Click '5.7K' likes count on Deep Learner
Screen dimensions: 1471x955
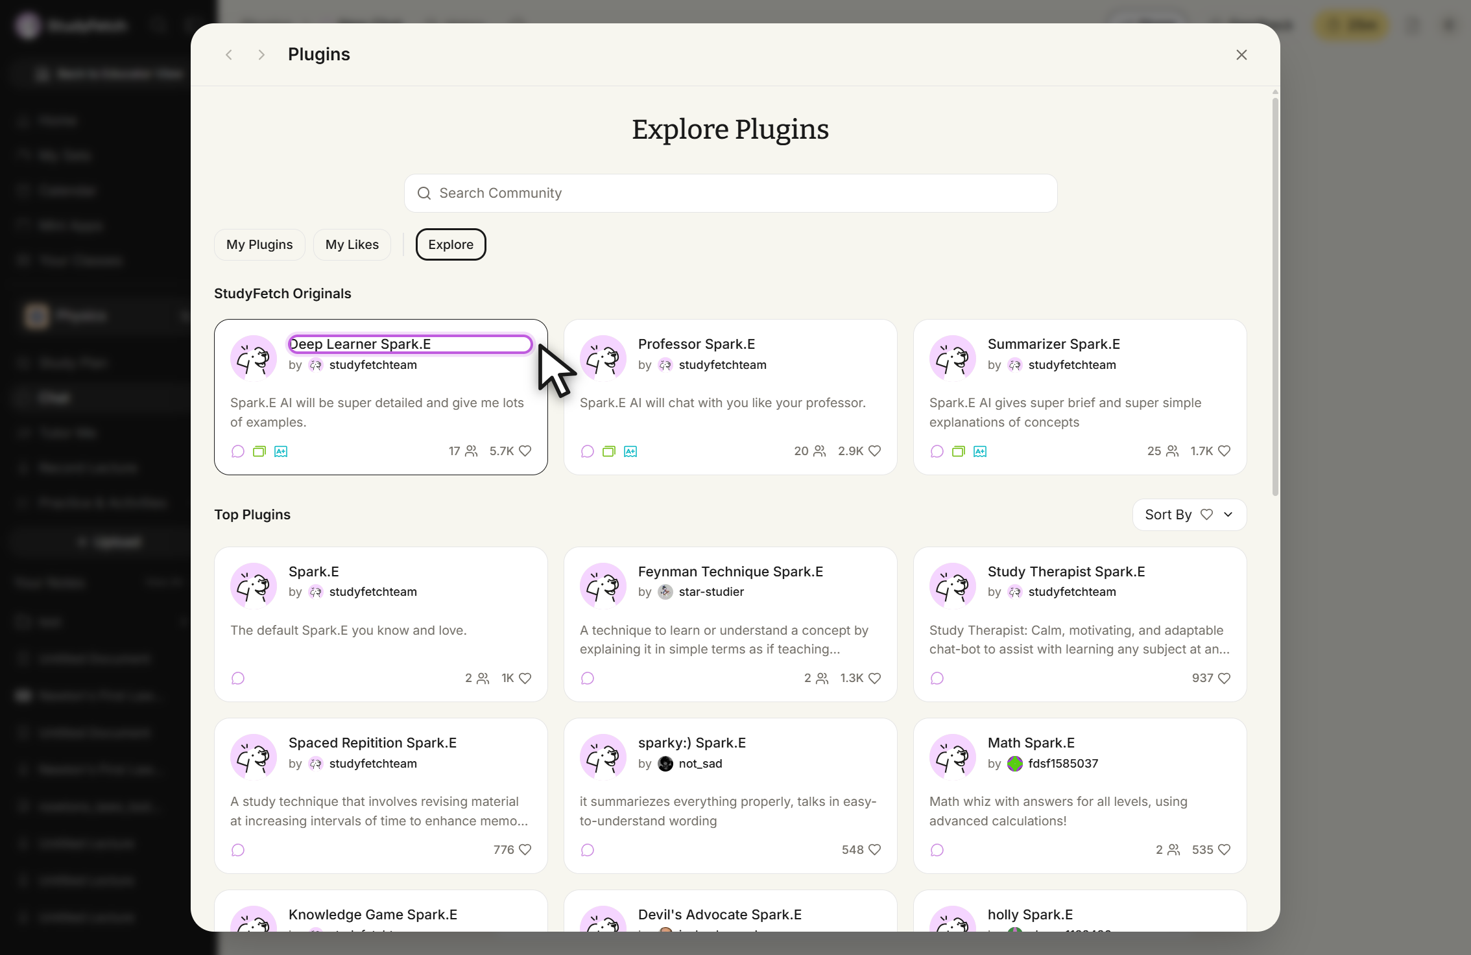tap(501, 451)
